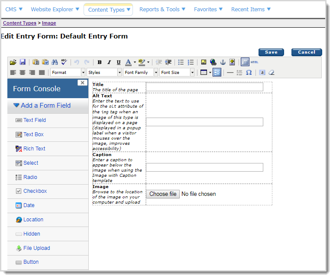
Task: Add a File Upload field
Action: click(48, 249)
